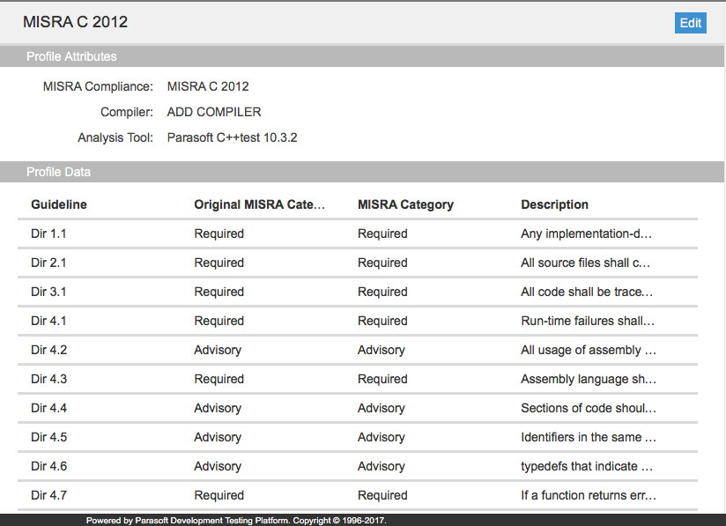
Task: Select the Dir 4.3 guideline row
Action: [x=358, y=380]
